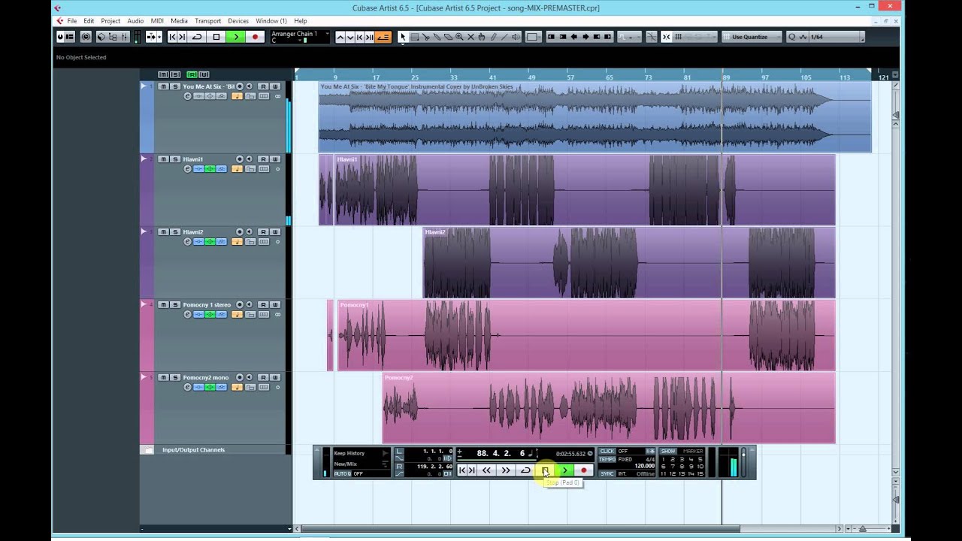Image resolution: width=962 pixels, height=541 pixels.
Task: Click Rewind in the transport panel
Action: click(x=486, y=470)
